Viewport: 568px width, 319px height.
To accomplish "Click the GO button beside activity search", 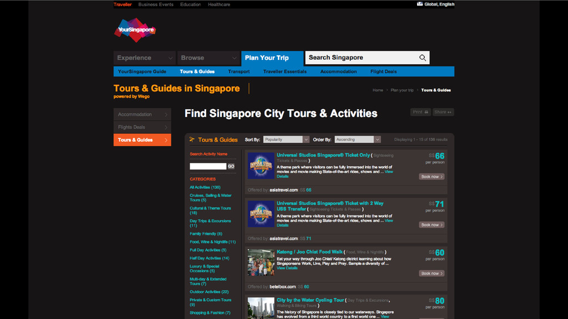I will (231, 166).
